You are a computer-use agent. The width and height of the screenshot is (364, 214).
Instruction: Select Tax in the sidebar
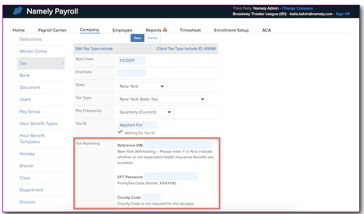[41, 63]
